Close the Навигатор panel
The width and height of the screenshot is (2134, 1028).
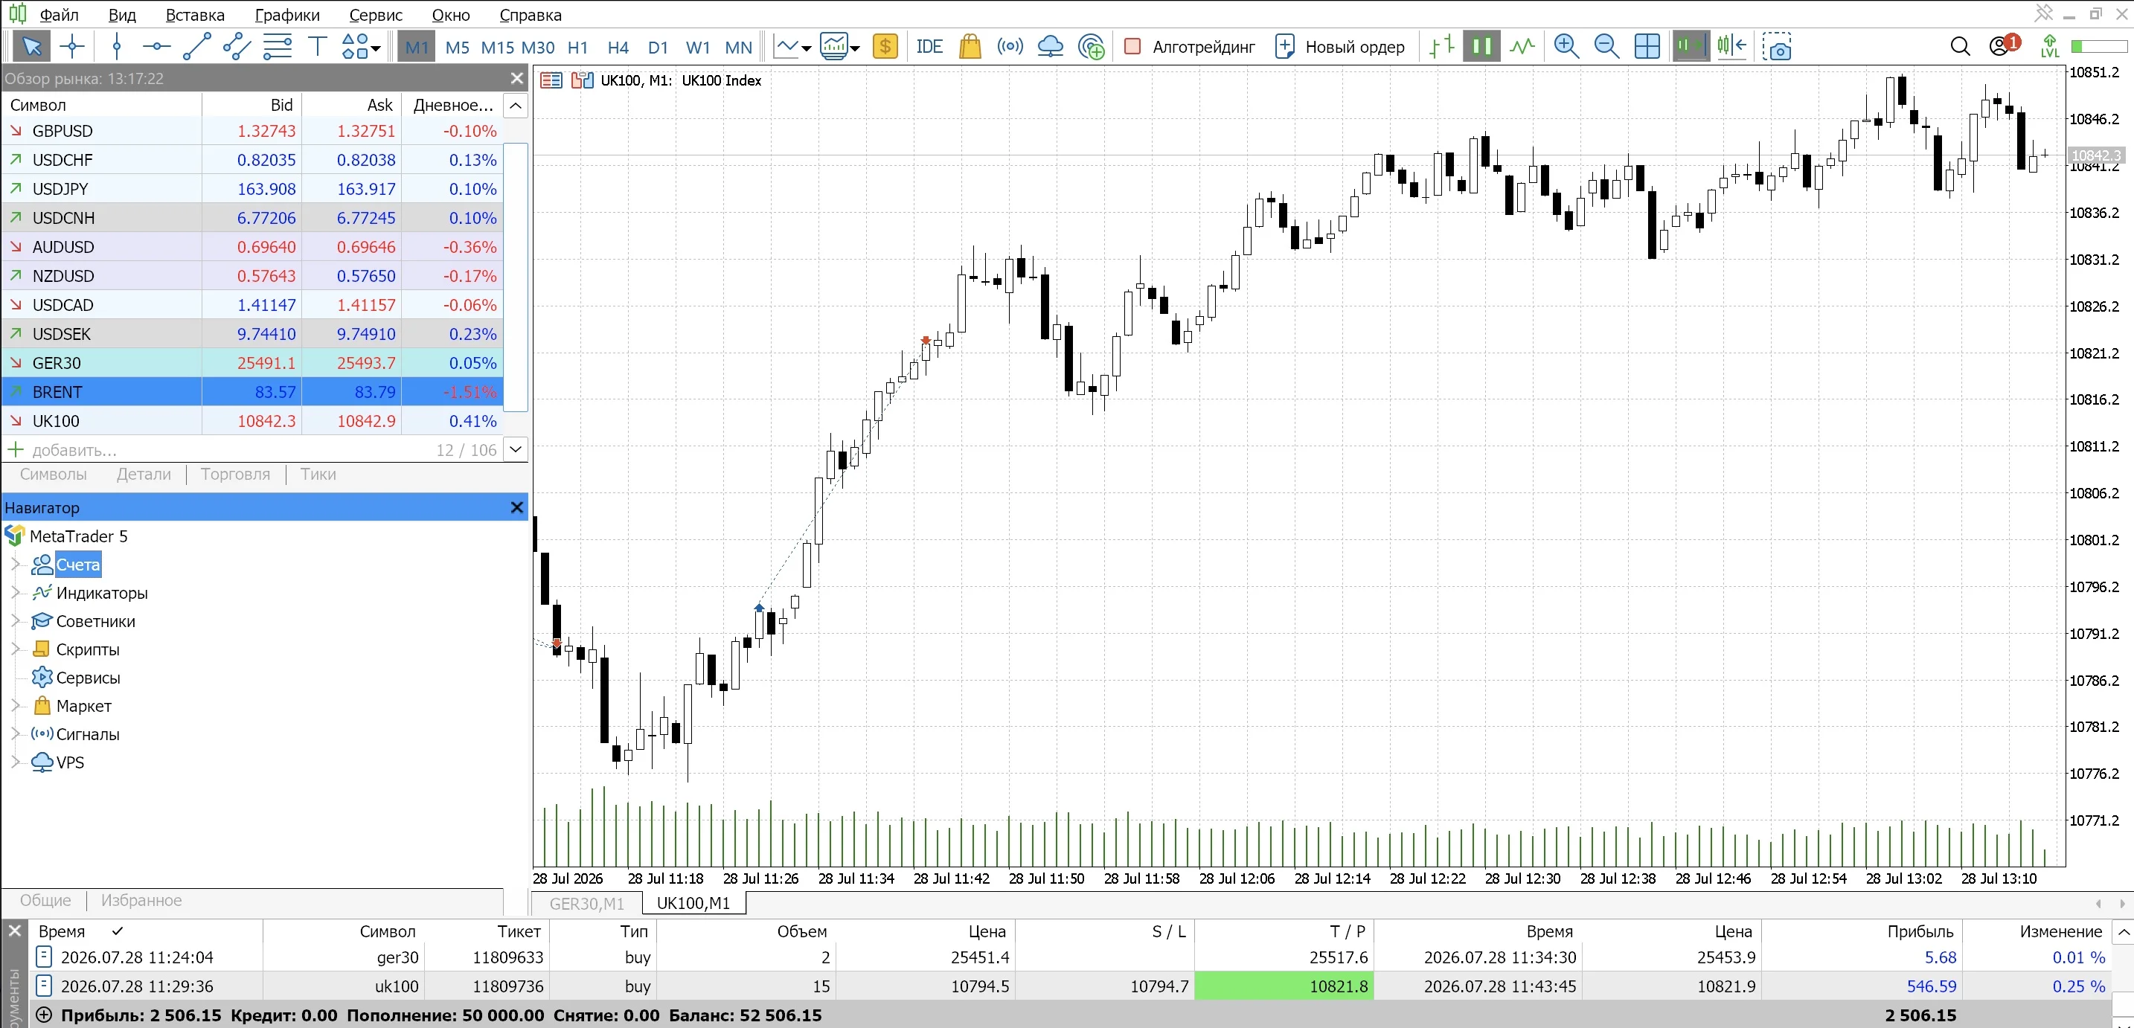coord(517,507)
